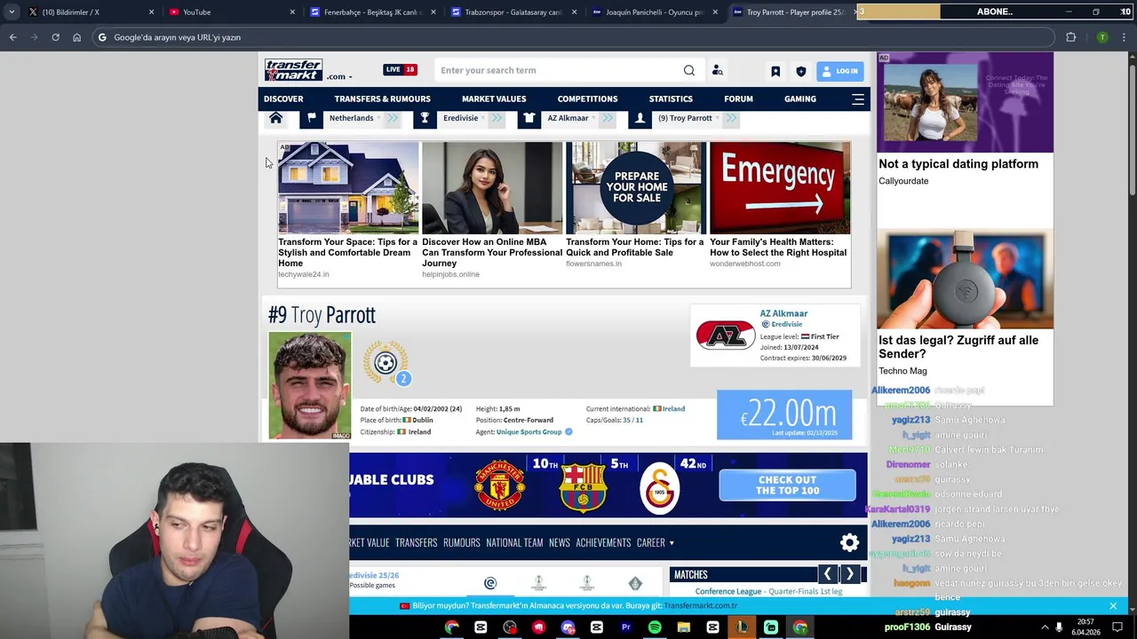Viewport: 1137px width, 639px height.
Task: Click the shirt breadcrumb icon
Action: (x=529, y=118)
